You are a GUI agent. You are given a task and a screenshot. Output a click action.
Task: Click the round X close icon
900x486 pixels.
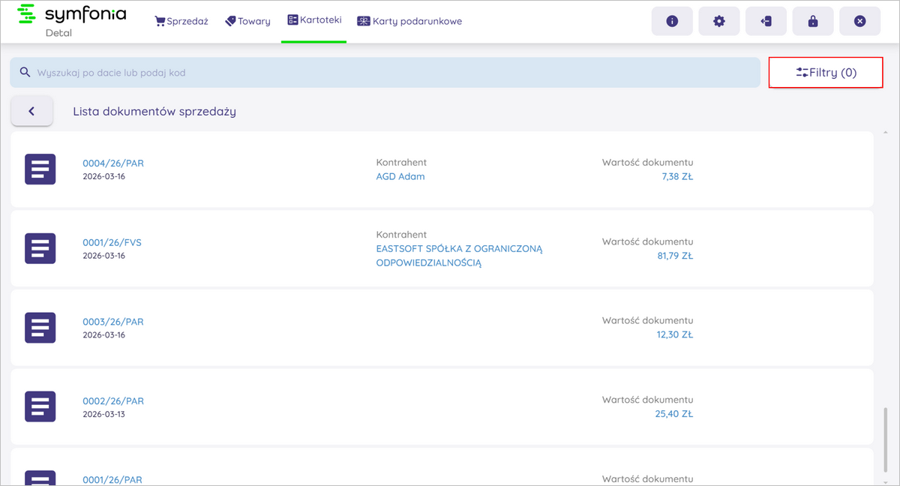[x=859, y=21]
